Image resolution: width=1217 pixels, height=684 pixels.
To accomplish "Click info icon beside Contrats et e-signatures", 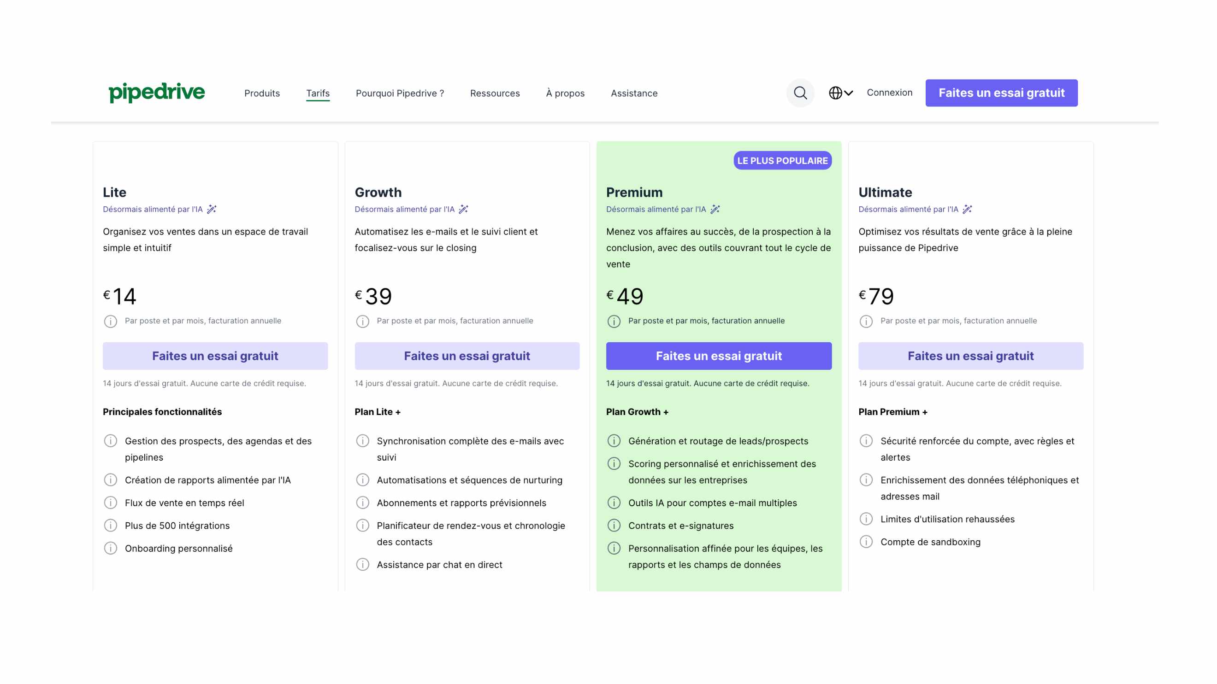I will point(614,526).
